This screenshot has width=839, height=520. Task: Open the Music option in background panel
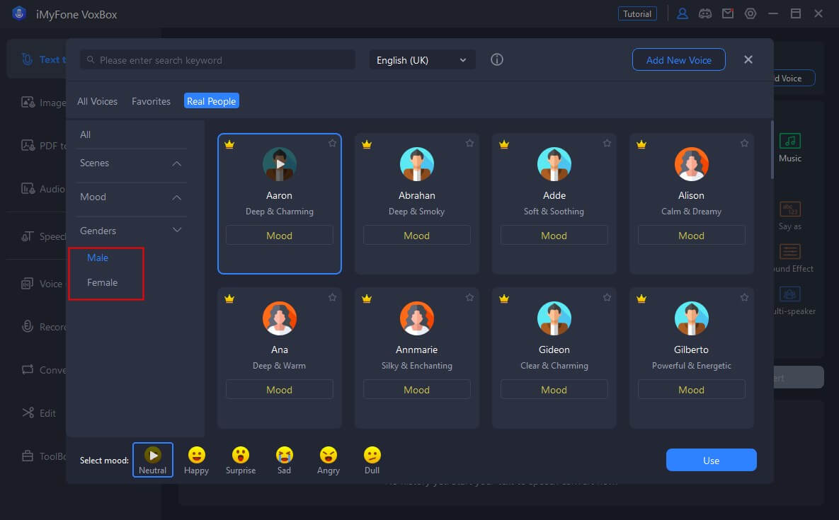(x=789, y=147)
